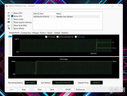
Task: Switch to the Voltages tab
Action: click(35, 33)
